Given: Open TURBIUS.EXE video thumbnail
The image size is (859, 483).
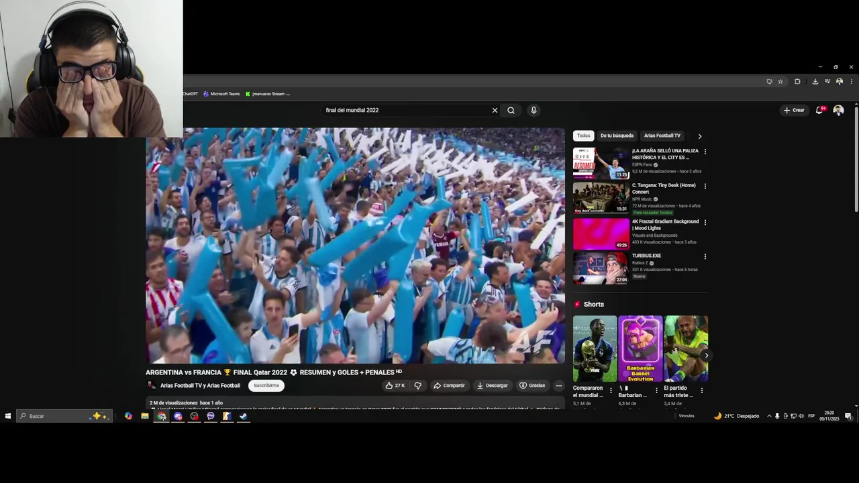Looking at the screenshot, I should [601, 268].
